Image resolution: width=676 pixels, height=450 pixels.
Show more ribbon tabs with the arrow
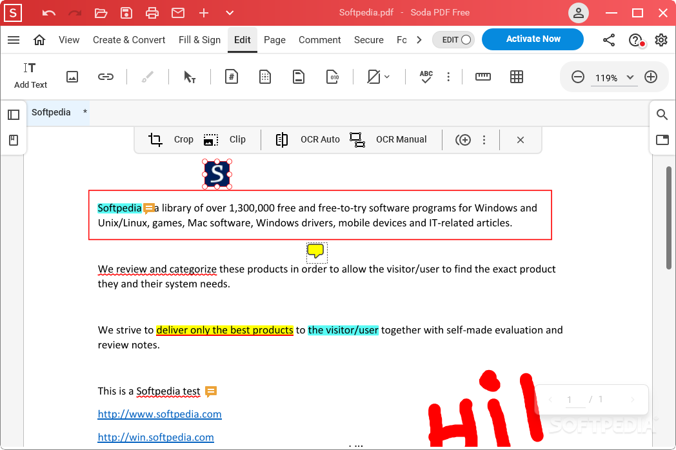[419, 40]
